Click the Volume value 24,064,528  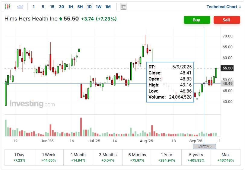click(180, 97)
